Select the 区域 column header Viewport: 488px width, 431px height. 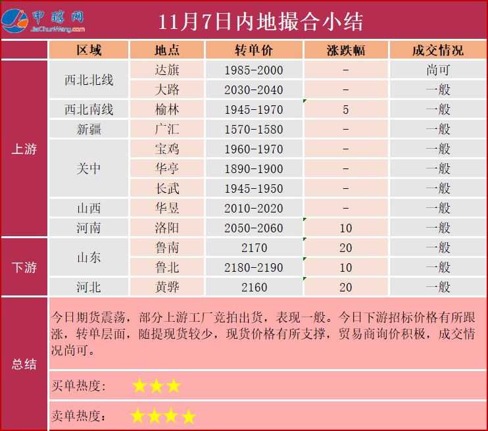click(x=89, y=51)
